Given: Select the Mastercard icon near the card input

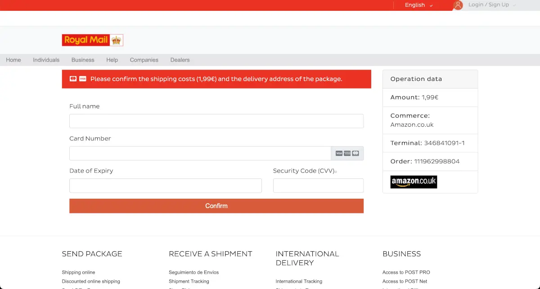Looking at the screenshot, I should click(x=355, y=153).
